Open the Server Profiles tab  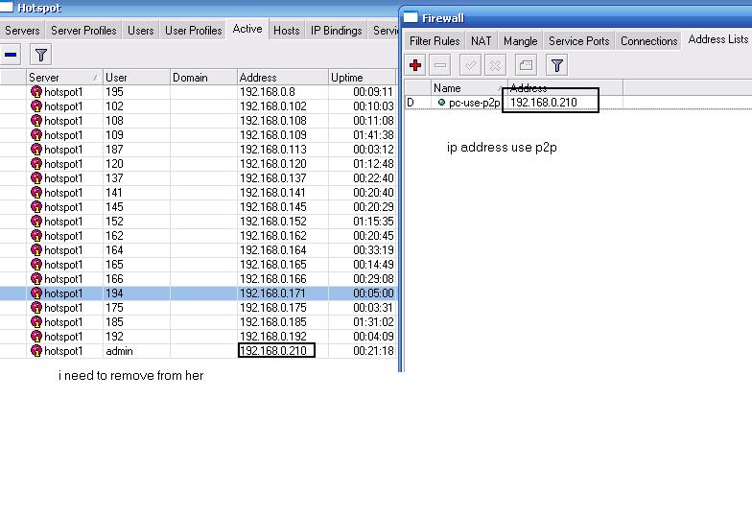click(83, 31)
